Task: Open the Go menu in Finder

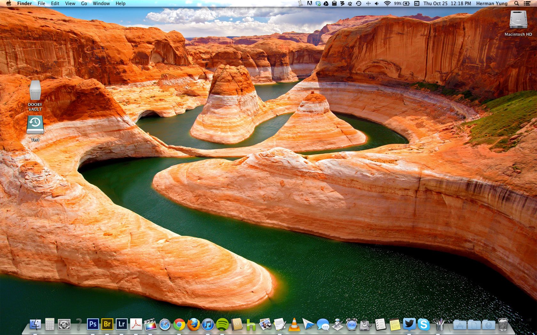Action: tap(84, 3)
